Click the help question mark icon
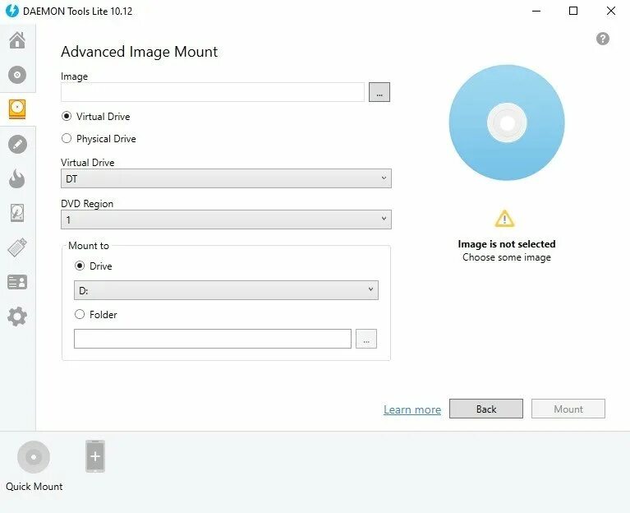The height and width of the screenshot is (513, 630). coord(602,39)
